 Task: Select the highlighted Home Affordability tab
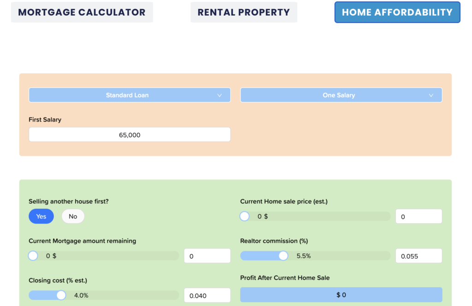tap(397, 12)
